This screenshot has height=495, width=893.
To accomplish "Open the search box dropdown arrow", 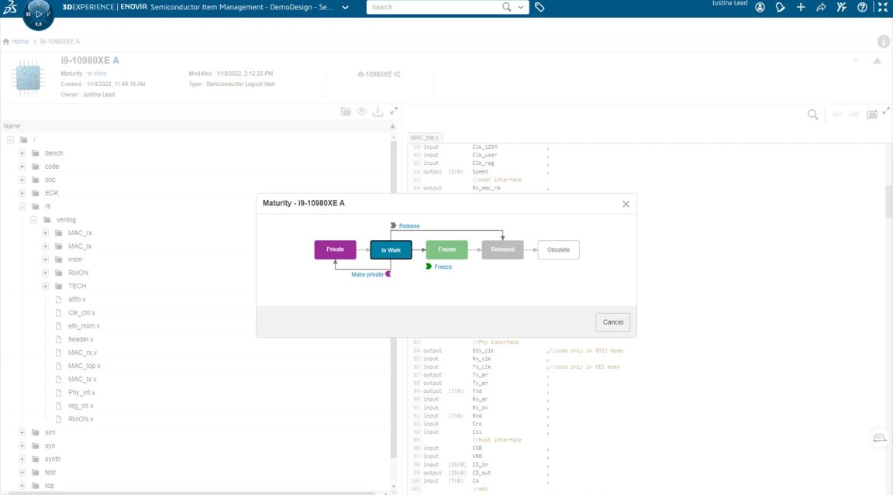I will pos(522,7).
